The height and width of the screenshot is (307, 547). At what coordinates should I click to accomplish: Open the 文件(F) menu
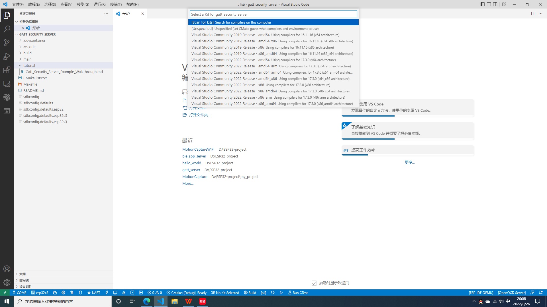18,4
